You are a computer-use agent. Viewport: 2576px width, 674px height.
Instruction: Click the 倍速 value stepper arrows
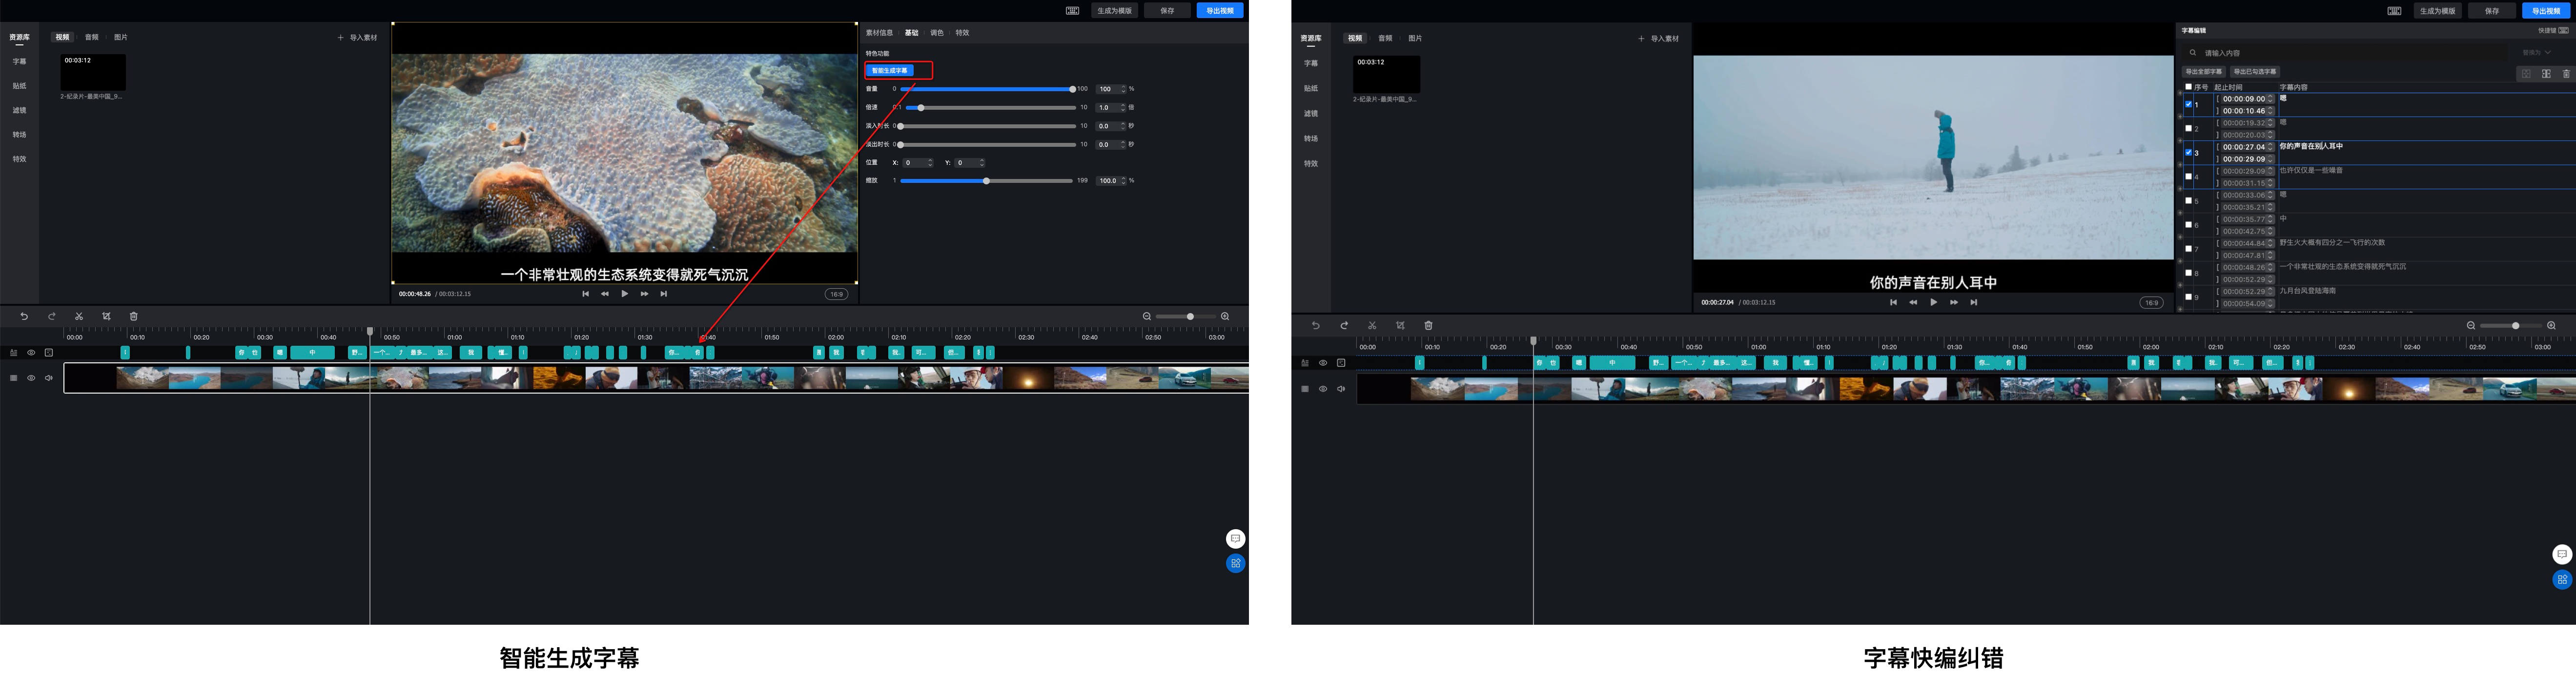(x=1123, y=108)
